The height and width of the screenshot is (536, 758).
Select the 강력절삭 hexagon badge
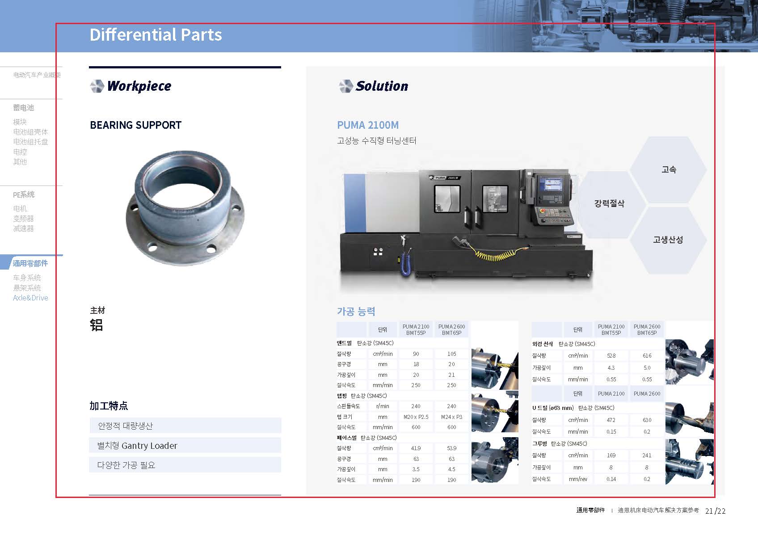pos(609,204)
